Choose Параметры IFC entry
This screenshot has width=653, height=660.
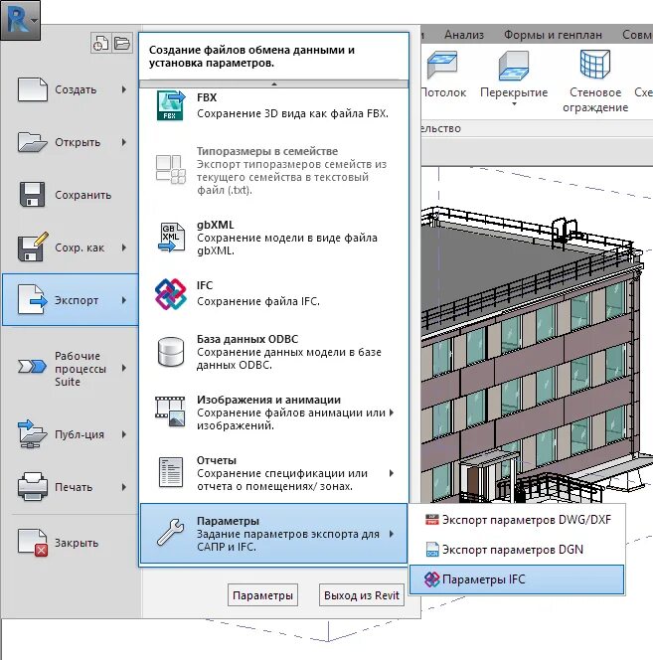[518, 579]
